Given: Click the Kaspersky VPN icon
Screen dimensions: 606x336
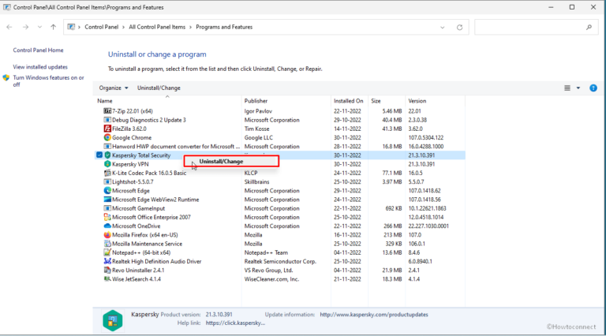Looking at the screenshot, I should click(x=107, y=164).
